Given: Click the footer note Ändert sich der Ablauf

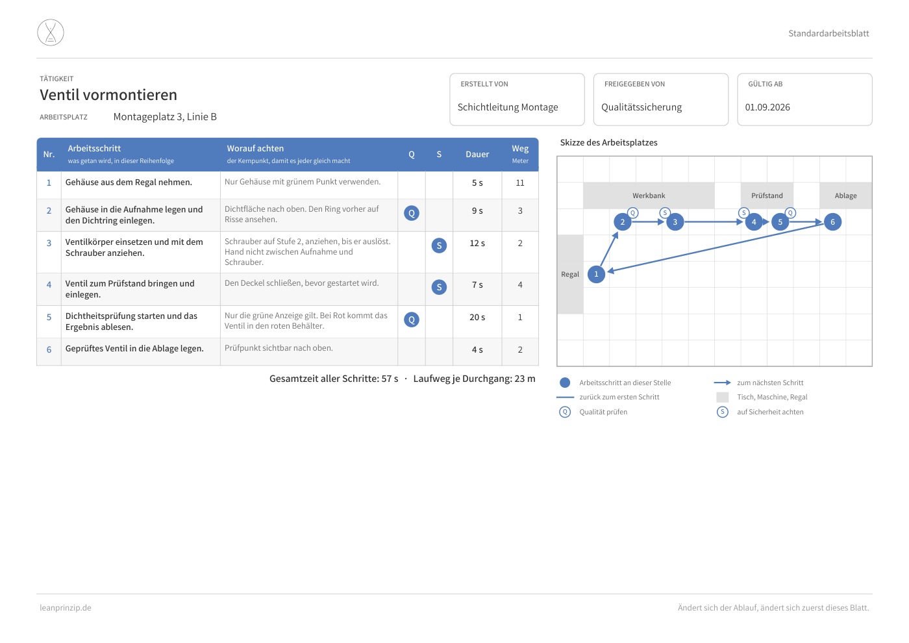Looking at the screenshot, I should tap(773, 608).
